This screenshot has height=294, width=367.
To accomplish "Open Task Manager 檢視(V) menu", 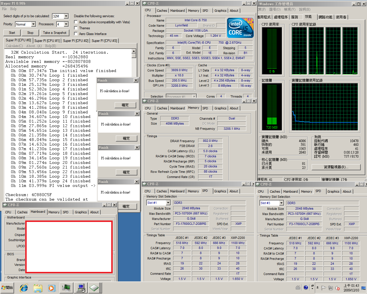I will click(290, 9).
